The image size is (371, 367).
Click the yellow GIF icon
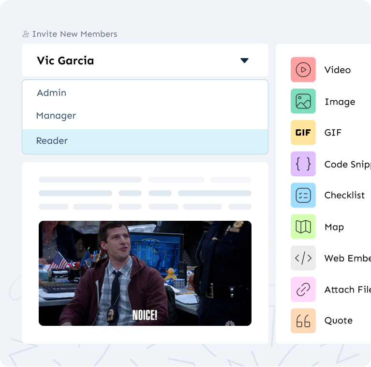(303, 133)
